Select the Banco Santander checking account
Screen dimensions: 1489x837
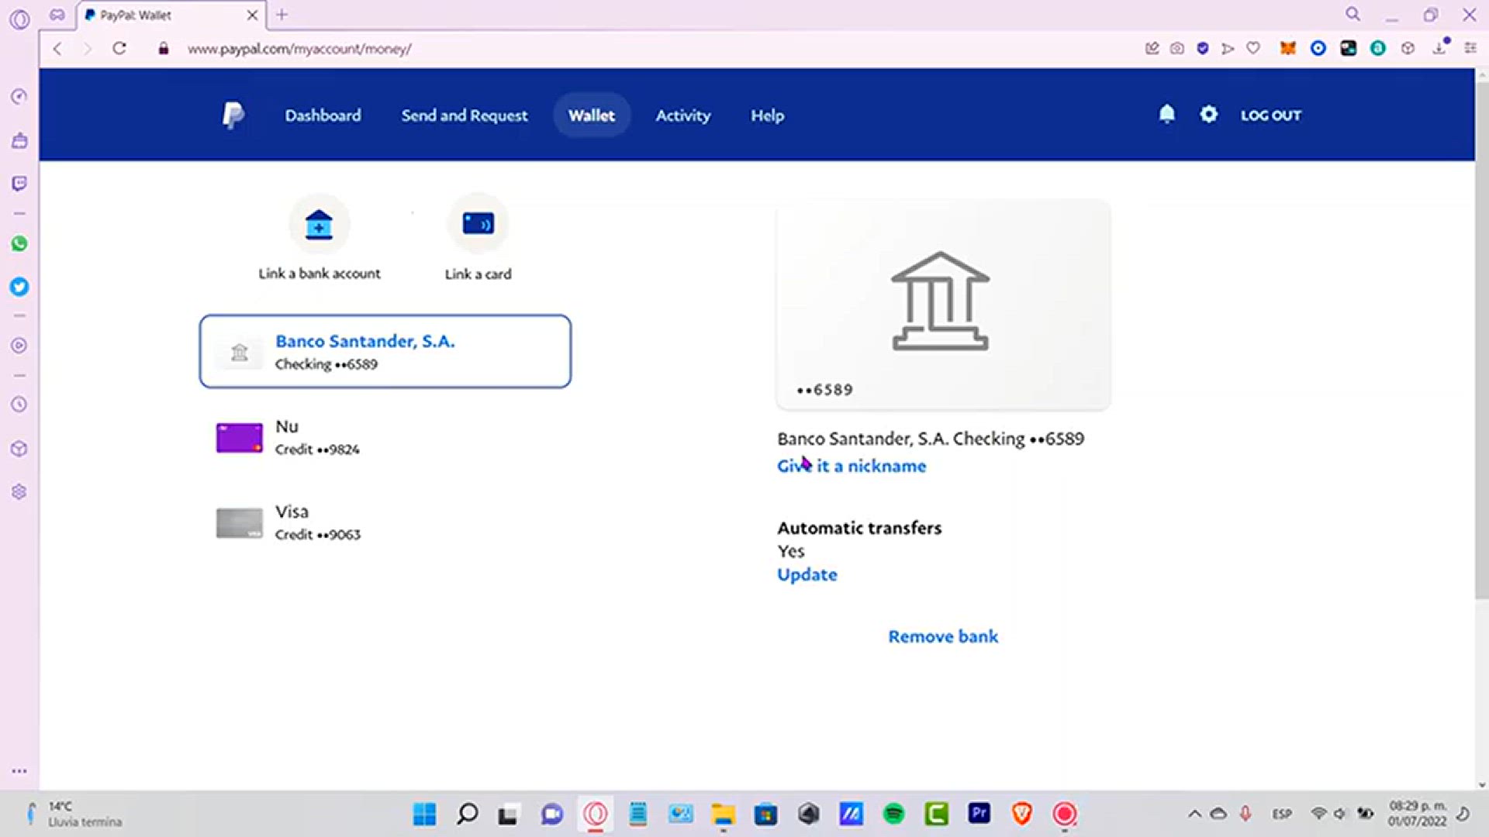click(385, 351)
